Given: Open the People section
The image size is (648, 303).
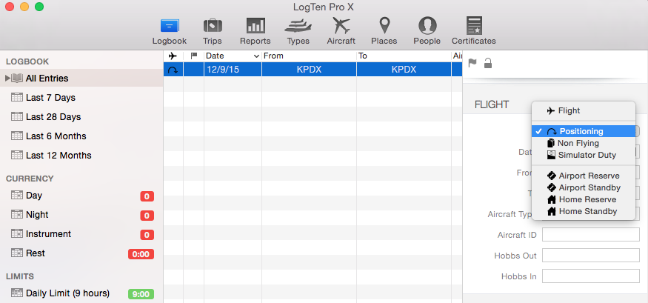Looking at the screenshot, I should click(427, 31).
